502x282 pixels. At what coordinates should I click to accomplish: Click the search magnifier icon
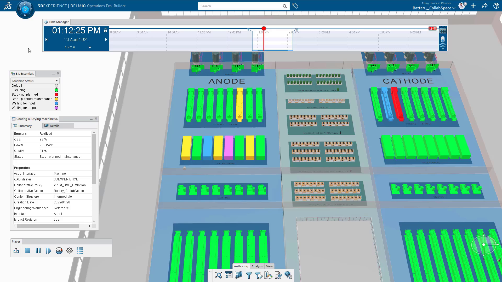[x=285, y=6]
